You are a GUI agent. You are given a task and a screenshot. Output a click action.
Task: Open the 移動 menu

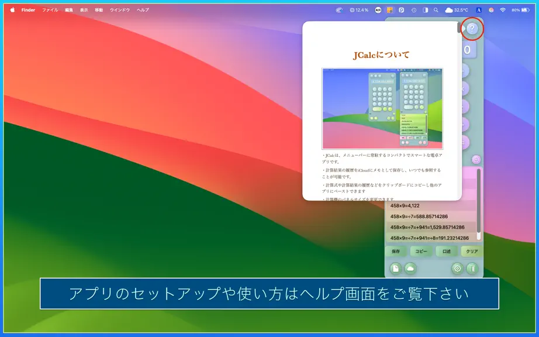click(x=99, y=10)
